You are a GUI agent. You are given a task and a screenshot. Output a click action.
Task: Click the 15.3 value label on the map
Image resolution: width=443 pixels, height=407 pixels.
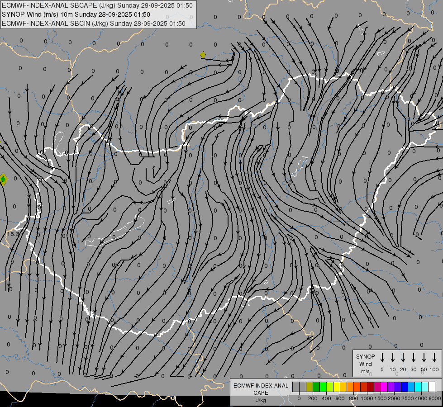(x=13, y=234)
